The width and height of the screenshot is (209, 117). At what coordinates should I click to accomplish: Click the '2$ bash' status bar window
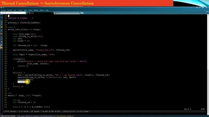pyautogui.click(x=35, y=111)
